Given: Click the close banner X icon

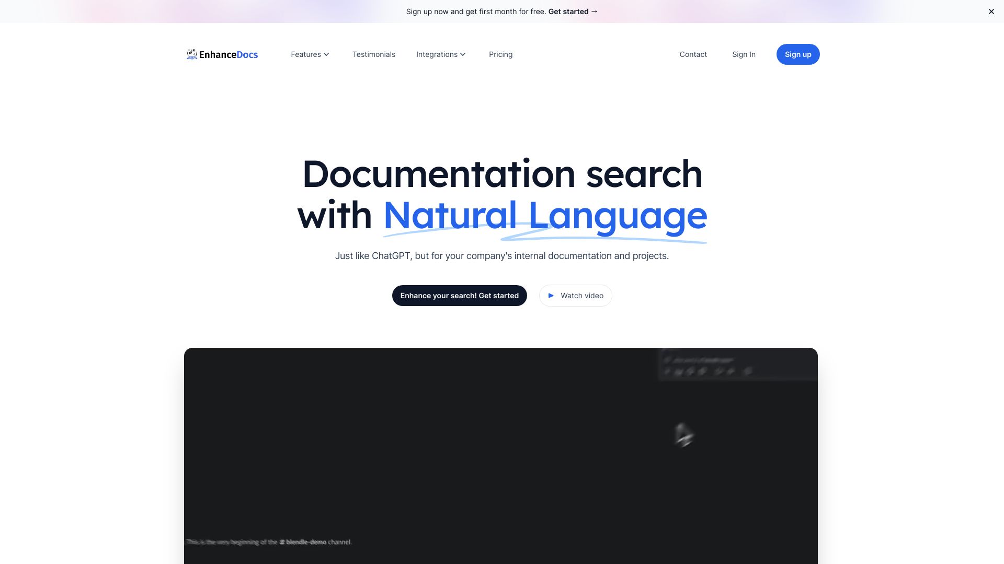Looking at the screenshot, I should coord(991,11).
